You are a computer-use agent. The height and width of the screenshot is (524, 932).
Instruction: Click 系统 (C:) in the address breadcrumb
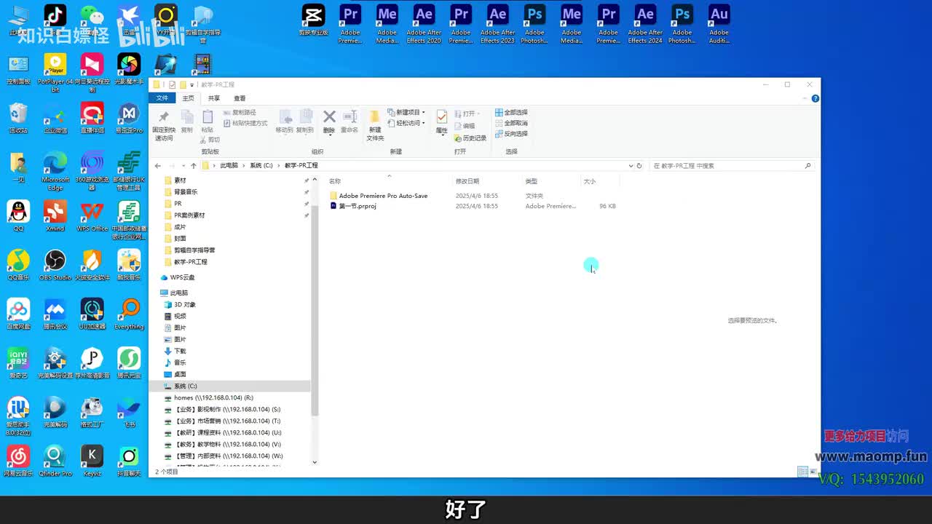[x=261, y=166]
